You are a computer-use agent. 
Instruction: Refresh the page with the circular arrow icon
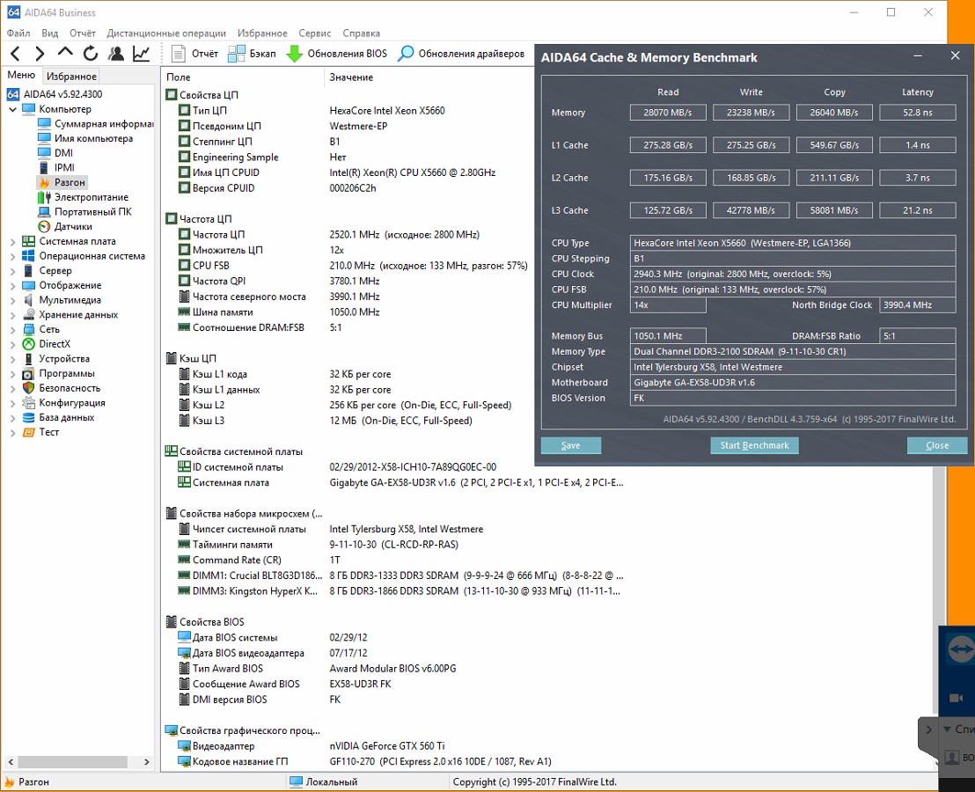91,54
